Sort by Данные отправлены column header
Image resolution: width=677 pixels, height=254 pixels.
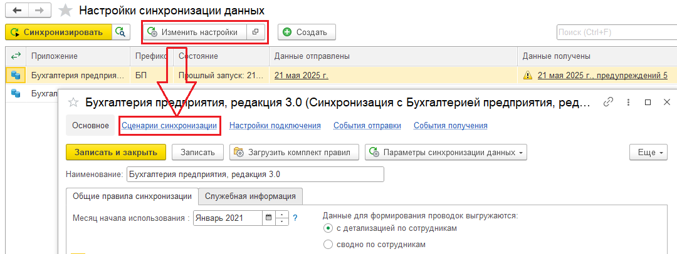pos(393,56)
